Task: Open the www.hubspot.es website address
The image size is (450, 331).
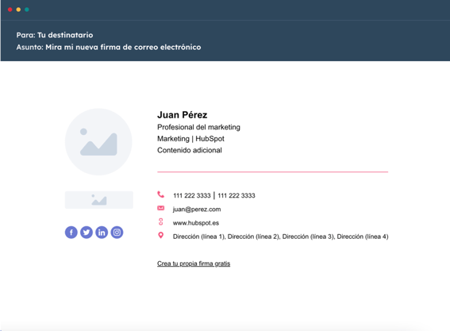Action: tap(196, 223)
